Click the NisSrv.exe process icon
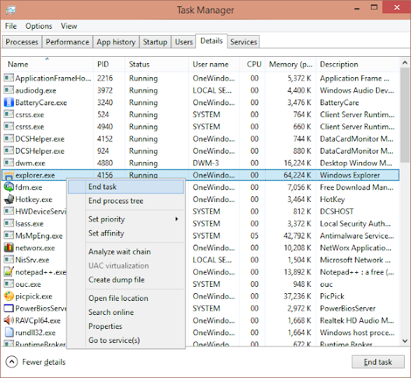This screenshot has height=378, width=411. (x=8, y=259)
